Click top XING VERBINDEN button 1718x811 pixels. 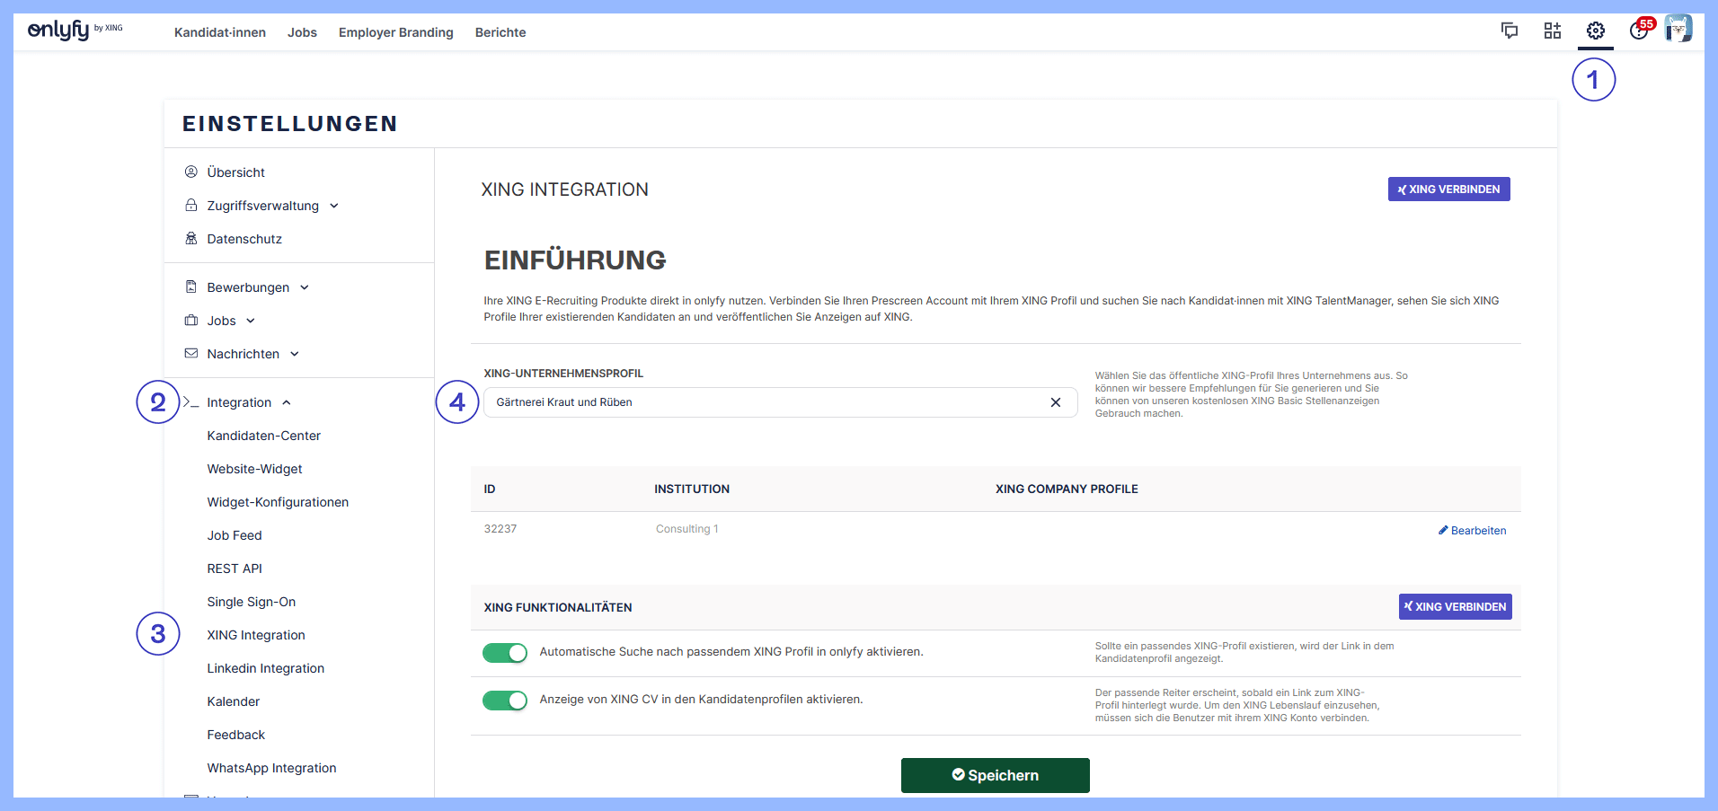pyautogui.click(x=1448, y=190)
